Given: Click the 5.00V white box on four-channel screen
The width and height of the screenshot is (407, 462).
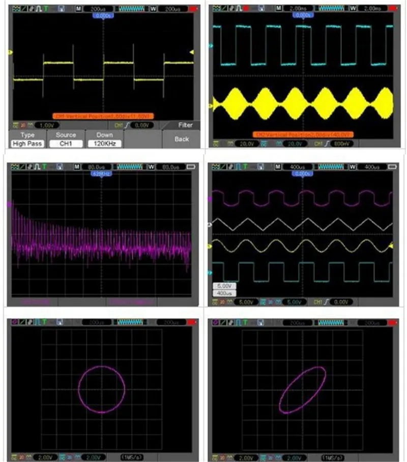Looking at the screenshot, I should 224,286.
